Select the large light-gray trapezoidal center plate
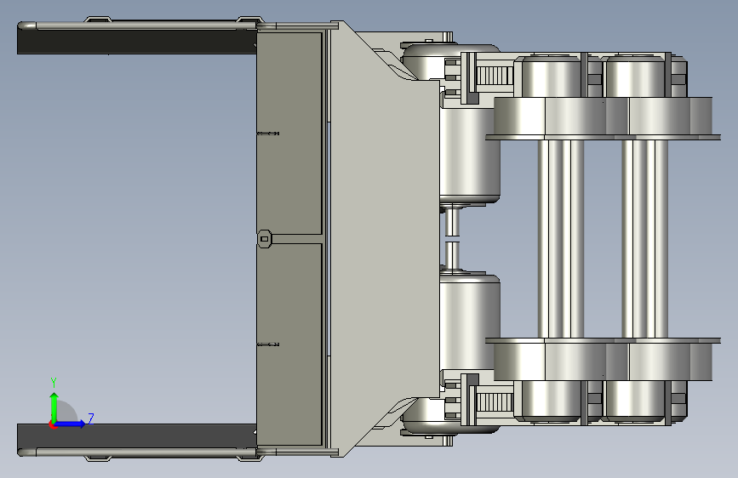 384,240
